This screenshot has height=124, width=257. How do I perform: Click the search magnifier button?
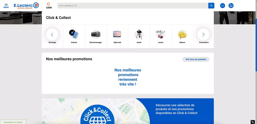click(x=211, y=5)
